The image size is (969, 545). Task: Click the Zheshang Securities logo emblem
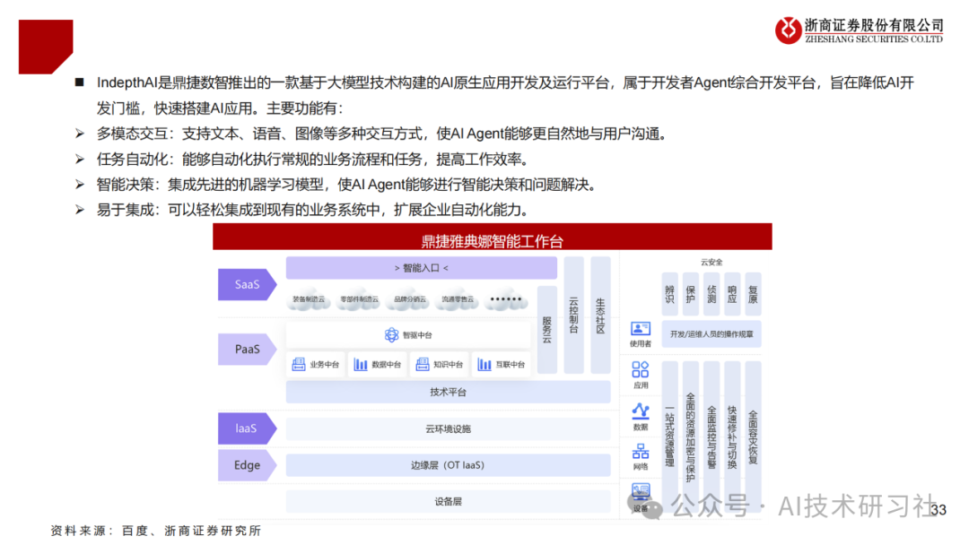[x=788, y=30]
